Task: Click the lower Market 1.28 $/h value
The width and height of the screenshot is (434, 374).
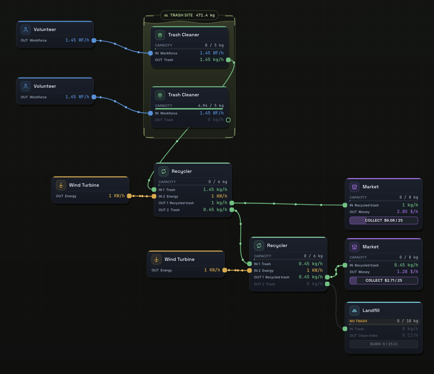Action: pyautogui.click(x=408, y=272)
